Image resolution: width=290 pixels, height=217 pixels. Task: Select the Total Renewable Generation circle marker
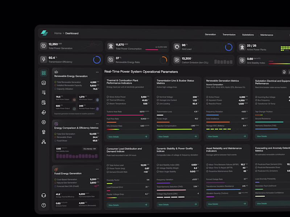(55, 82)
